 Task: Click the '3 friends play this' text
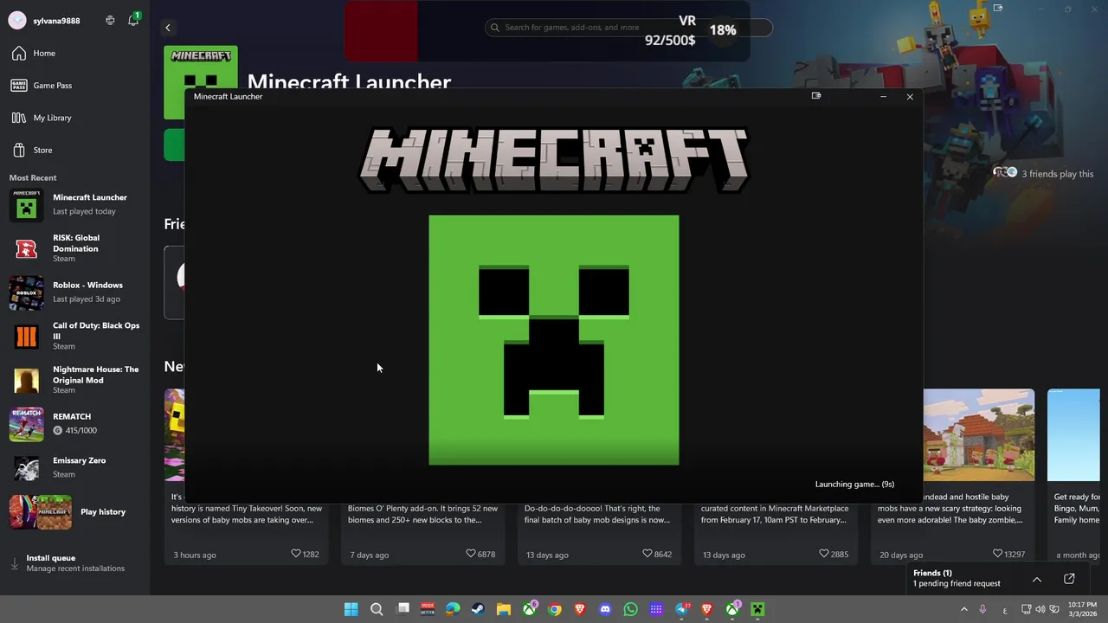coord(1058,174)
